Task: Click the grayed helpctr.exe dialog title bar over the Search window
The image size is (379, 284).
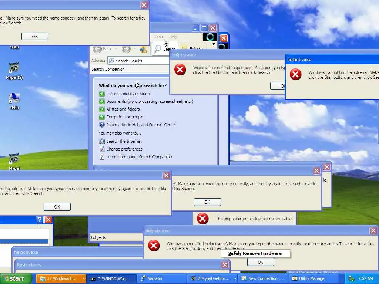Action: [x=227, y=55]
